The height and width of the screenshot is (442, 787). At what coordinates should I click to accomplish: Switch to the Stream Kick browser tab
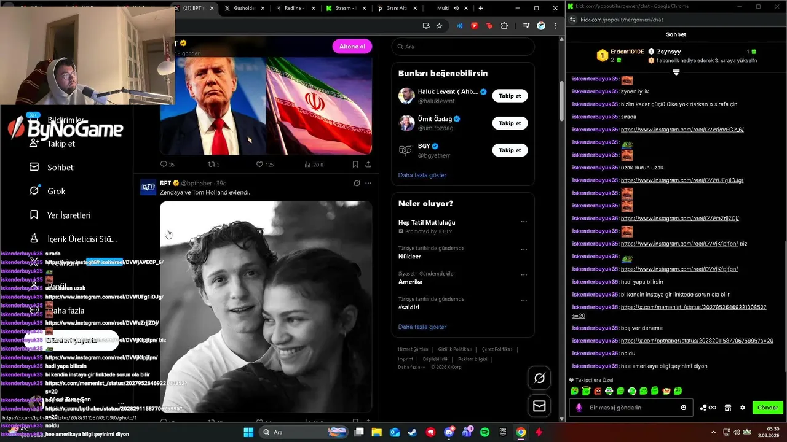pyautogui.click(x=346, y=8)
